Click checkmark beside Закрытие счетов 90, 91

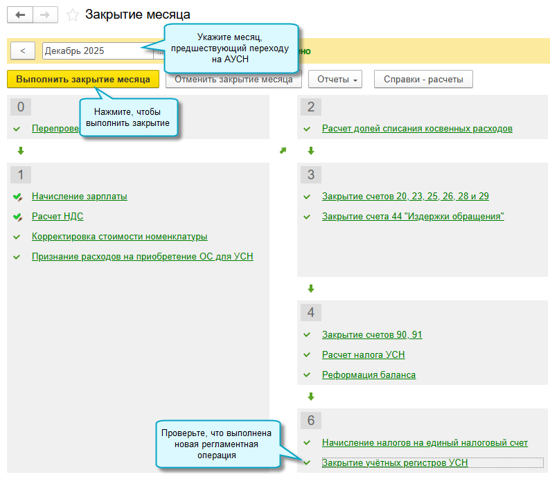(307, 334)
